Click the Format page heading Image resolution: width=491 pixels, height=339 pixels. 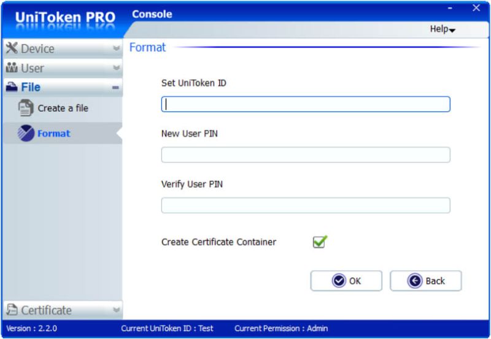coord(147,47)
